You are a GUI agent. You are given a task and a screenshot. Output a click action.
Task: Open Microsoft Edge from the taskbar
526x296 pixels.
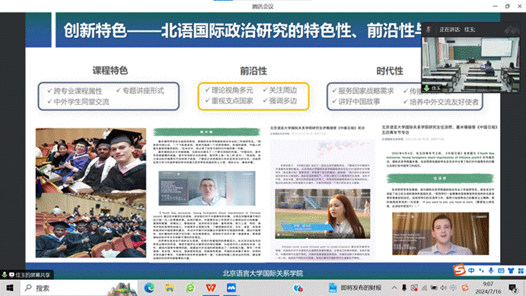[x=149, y=288]
